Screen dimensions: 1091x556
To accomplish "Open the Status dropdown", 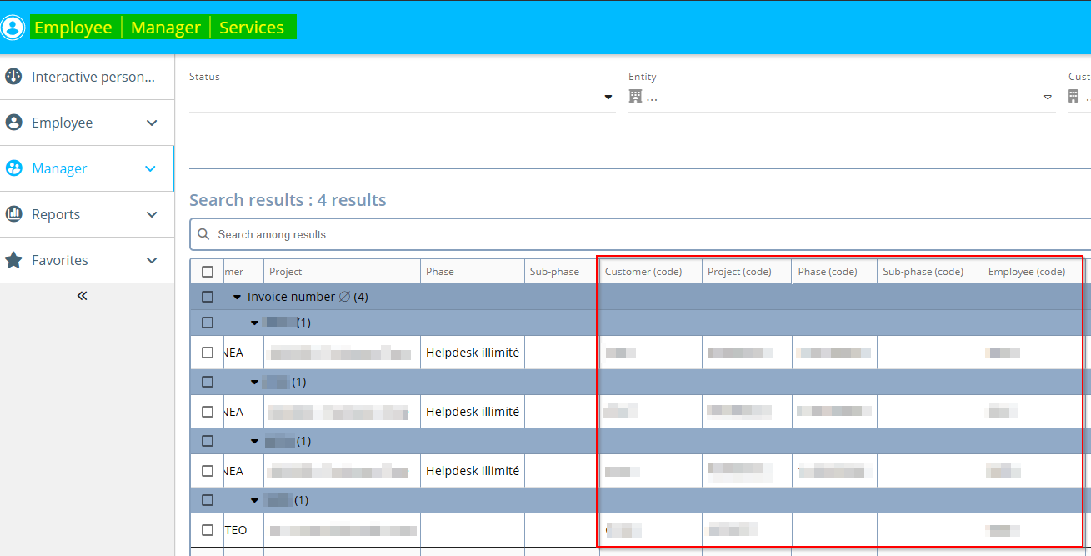I will click(608, 98).
